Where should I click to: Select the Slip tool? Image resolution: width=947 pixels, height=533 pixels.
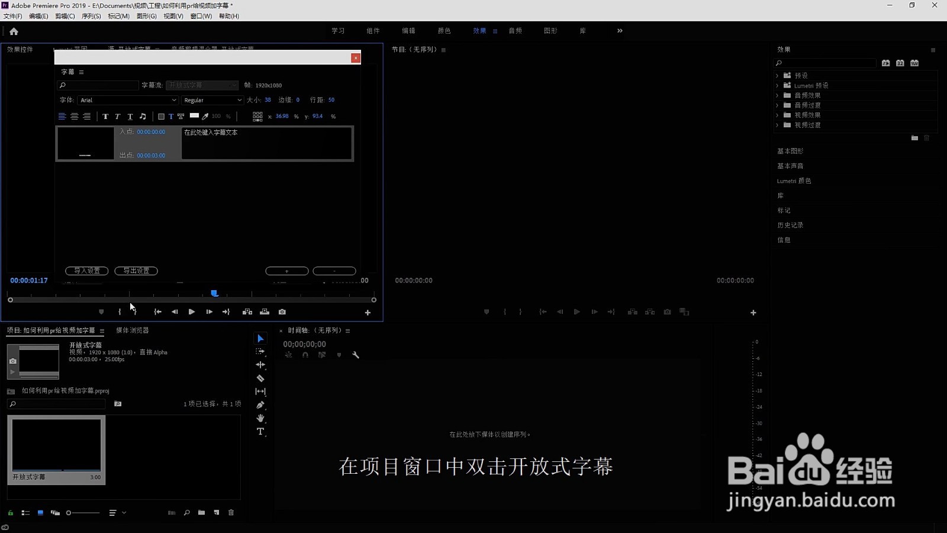click(260, 391)
